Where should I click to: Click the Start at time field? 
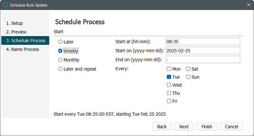click(203, 42)
